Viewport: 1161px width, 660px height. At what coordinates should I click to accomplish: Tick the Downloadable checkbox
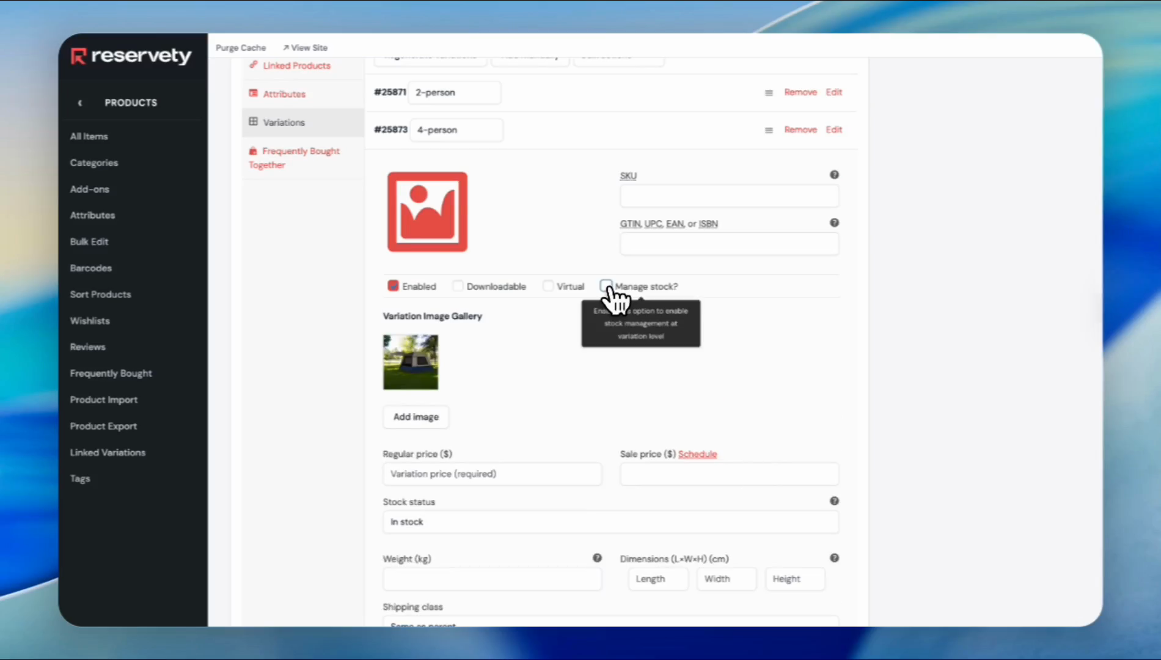point(458,286)
